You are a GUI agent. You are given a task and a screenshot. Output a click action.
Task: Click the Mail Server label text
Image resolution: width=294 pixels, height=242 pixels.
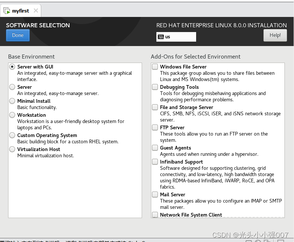tap(173, 195)
